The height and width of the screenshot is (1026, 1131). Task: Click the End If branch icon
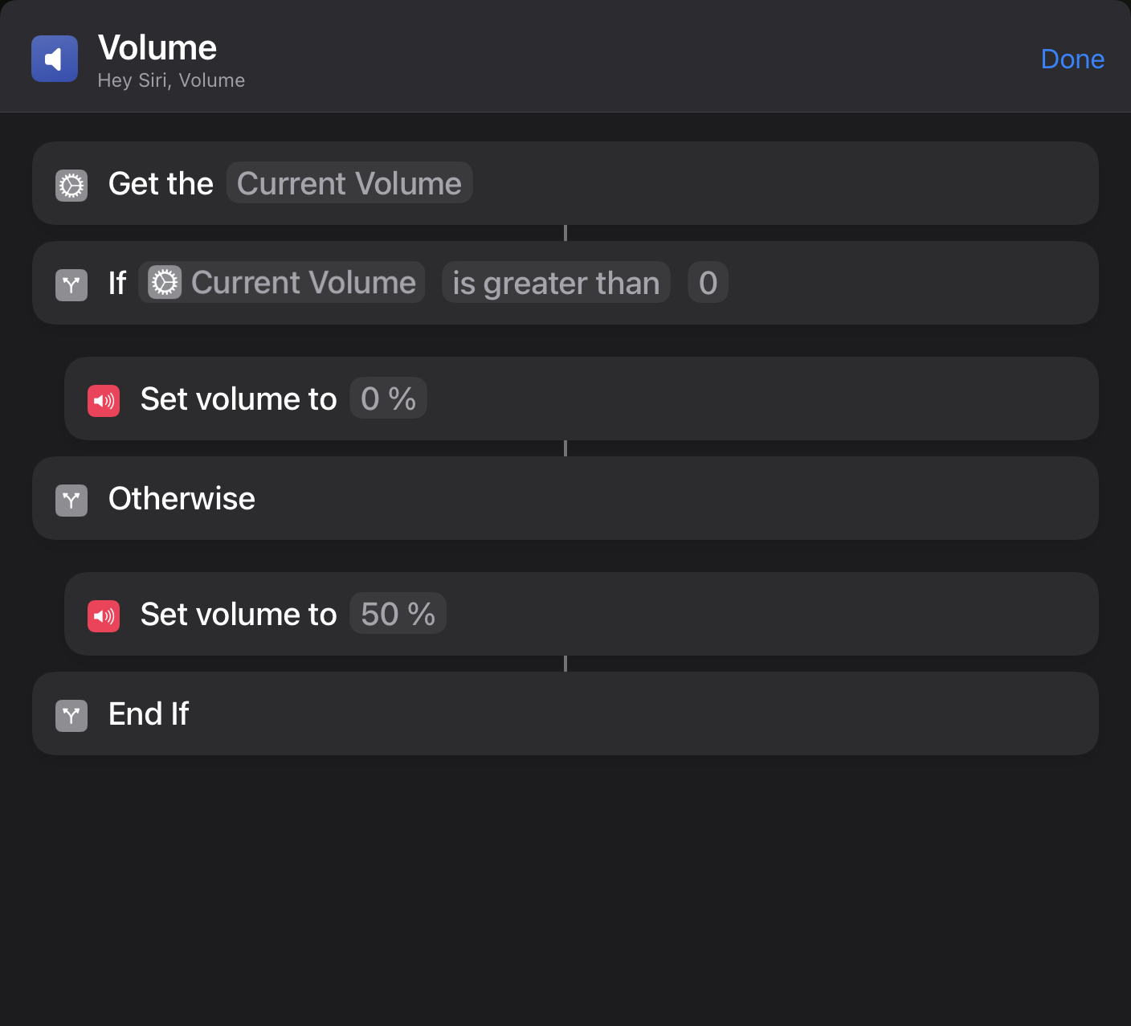pyautogui.click(x=71, y=715)
